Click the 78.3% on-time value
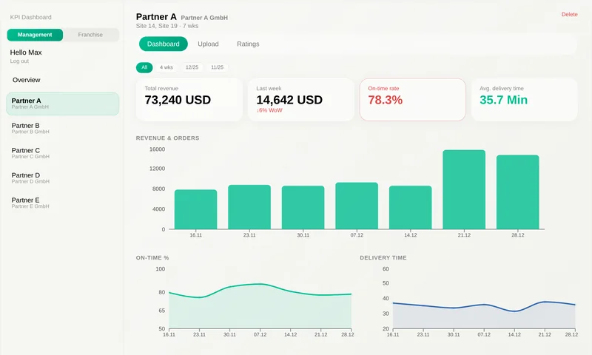592x355 pixels. tap(385, 100)
